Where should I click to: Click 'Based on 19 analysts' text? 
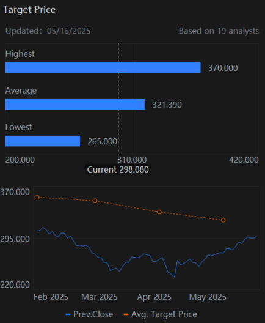coord(219,31)
